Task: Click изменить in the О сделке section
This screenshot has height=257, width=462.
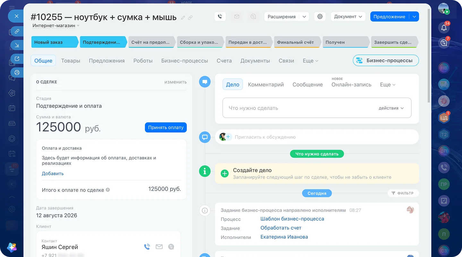Action: [175, 82]
